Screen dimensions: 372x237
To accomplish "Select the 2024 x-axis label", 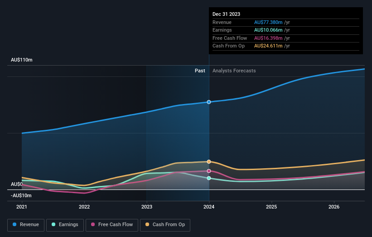I will tap(209, 207).
